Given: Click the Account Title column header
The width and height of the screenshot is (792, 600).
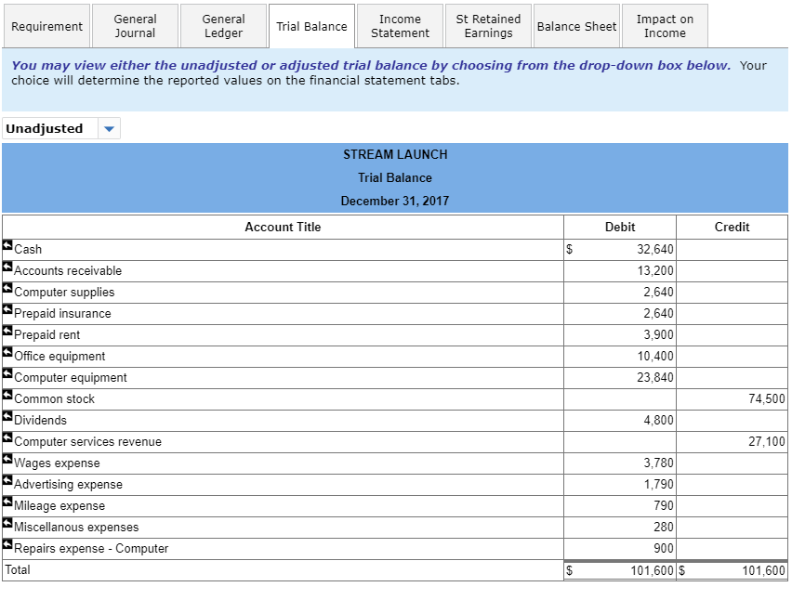Looking at the screenshot, I should 283,227.
